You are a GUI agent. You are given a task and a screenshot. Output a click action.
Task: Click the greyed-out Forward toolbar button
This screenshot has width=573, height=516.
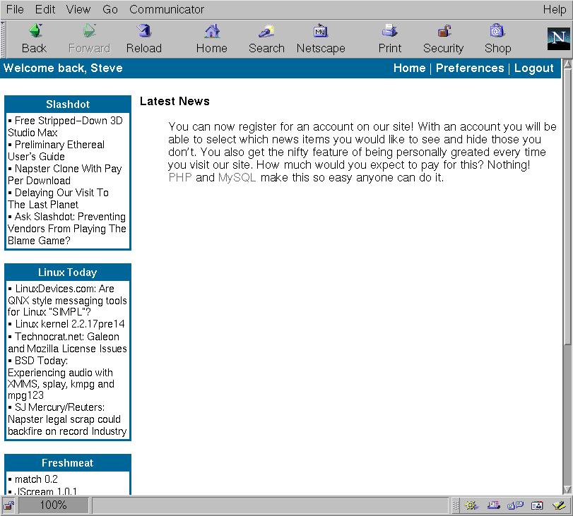click(89, 39)
